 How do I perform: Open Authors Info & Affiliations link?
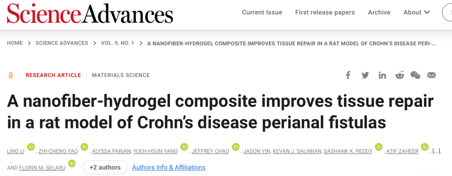point(169,167)
